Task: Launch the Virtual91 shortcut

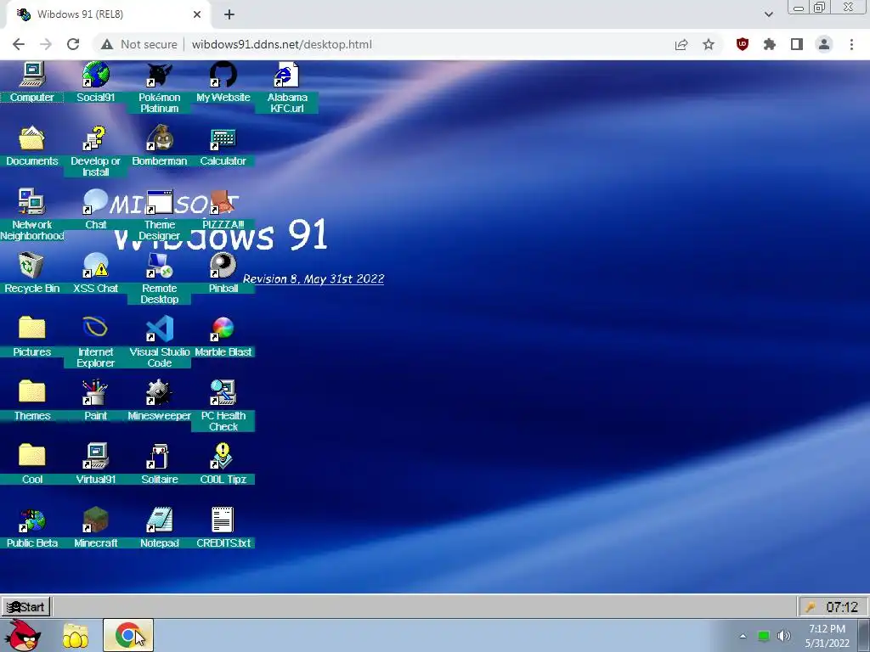Action: tap(95, 464)
